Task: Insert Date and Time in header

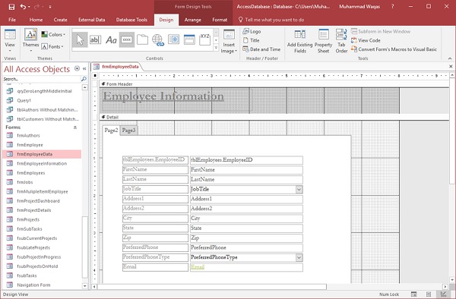Action: point(261,49)
